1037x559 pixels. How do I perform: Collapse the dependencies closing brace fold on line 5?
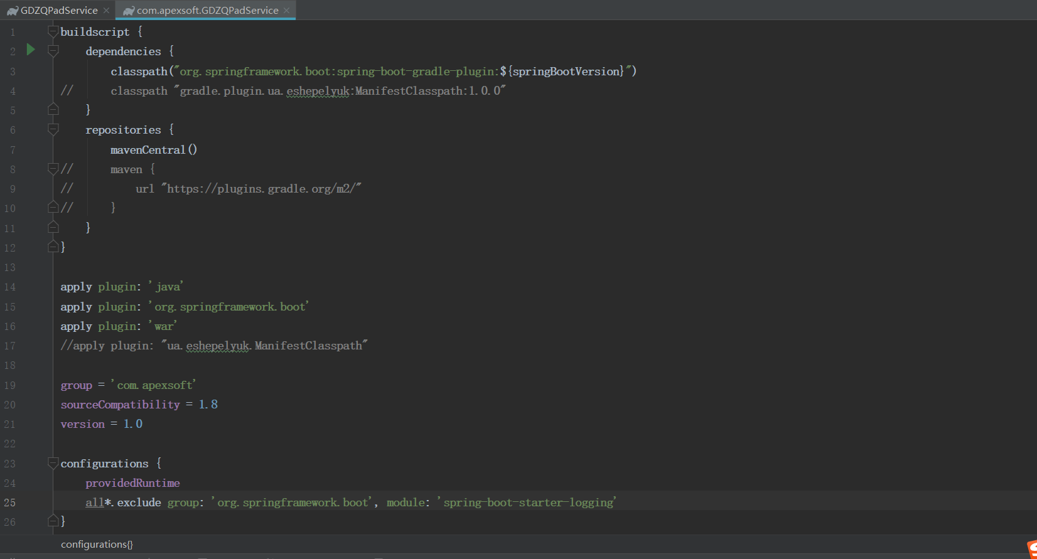[x=53, y=110]
